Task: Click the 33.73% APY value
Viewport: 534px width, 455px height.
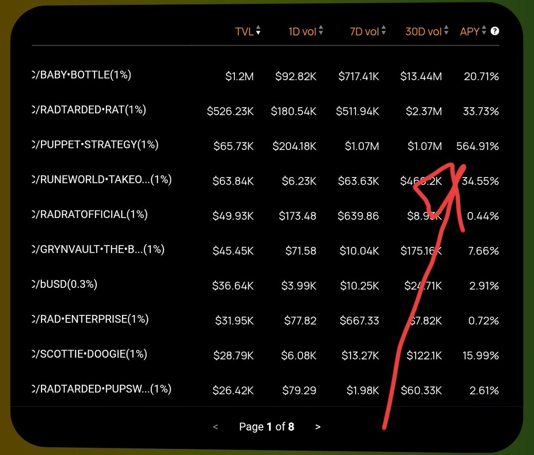Action: click(x=481, y=111)
